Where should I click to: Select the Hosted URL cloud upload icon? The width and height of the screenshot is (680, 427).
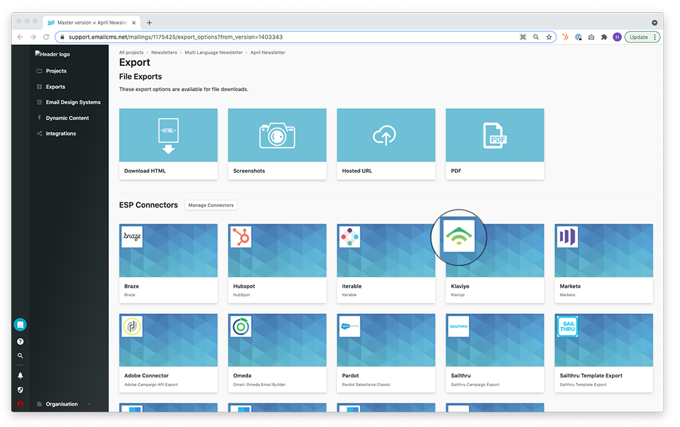pos(384,136)
